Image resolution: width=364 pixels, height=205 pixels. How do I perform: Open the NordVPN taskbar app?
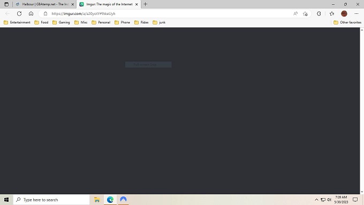[x=123, y=200]
